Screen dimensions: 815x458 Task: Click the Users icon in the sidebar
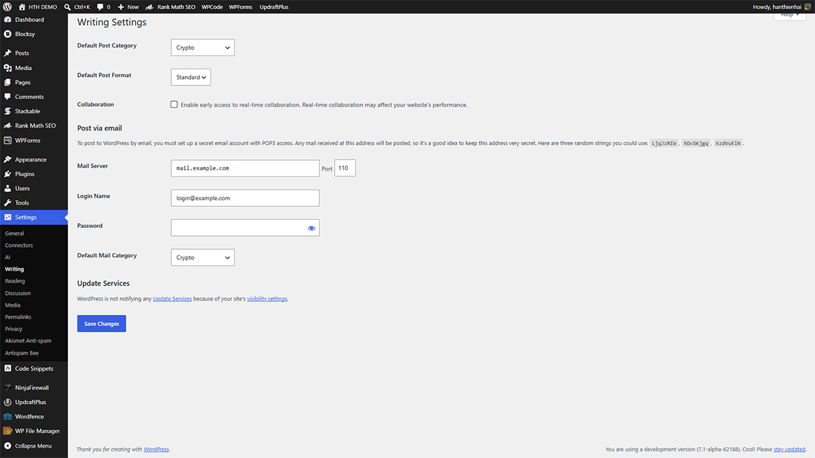(x=7, y=188)
